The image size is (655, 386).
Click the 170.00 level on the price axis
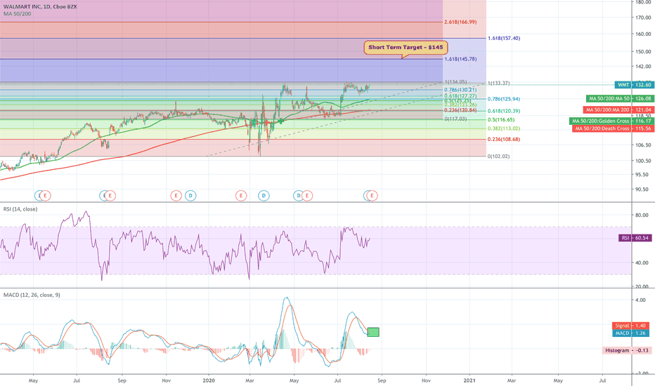pyautogui.click(x=643, y=18)
